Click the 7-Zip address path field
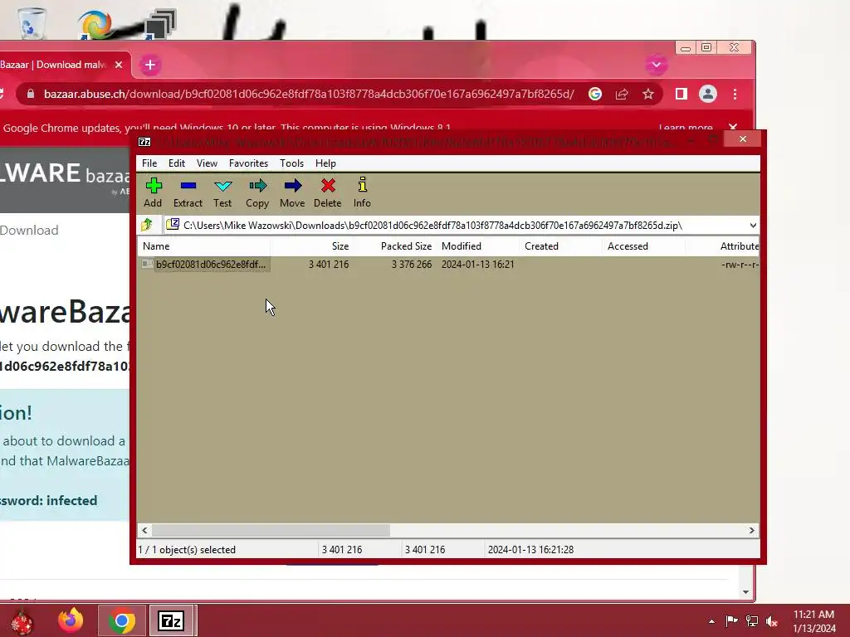 pos(456,226)
